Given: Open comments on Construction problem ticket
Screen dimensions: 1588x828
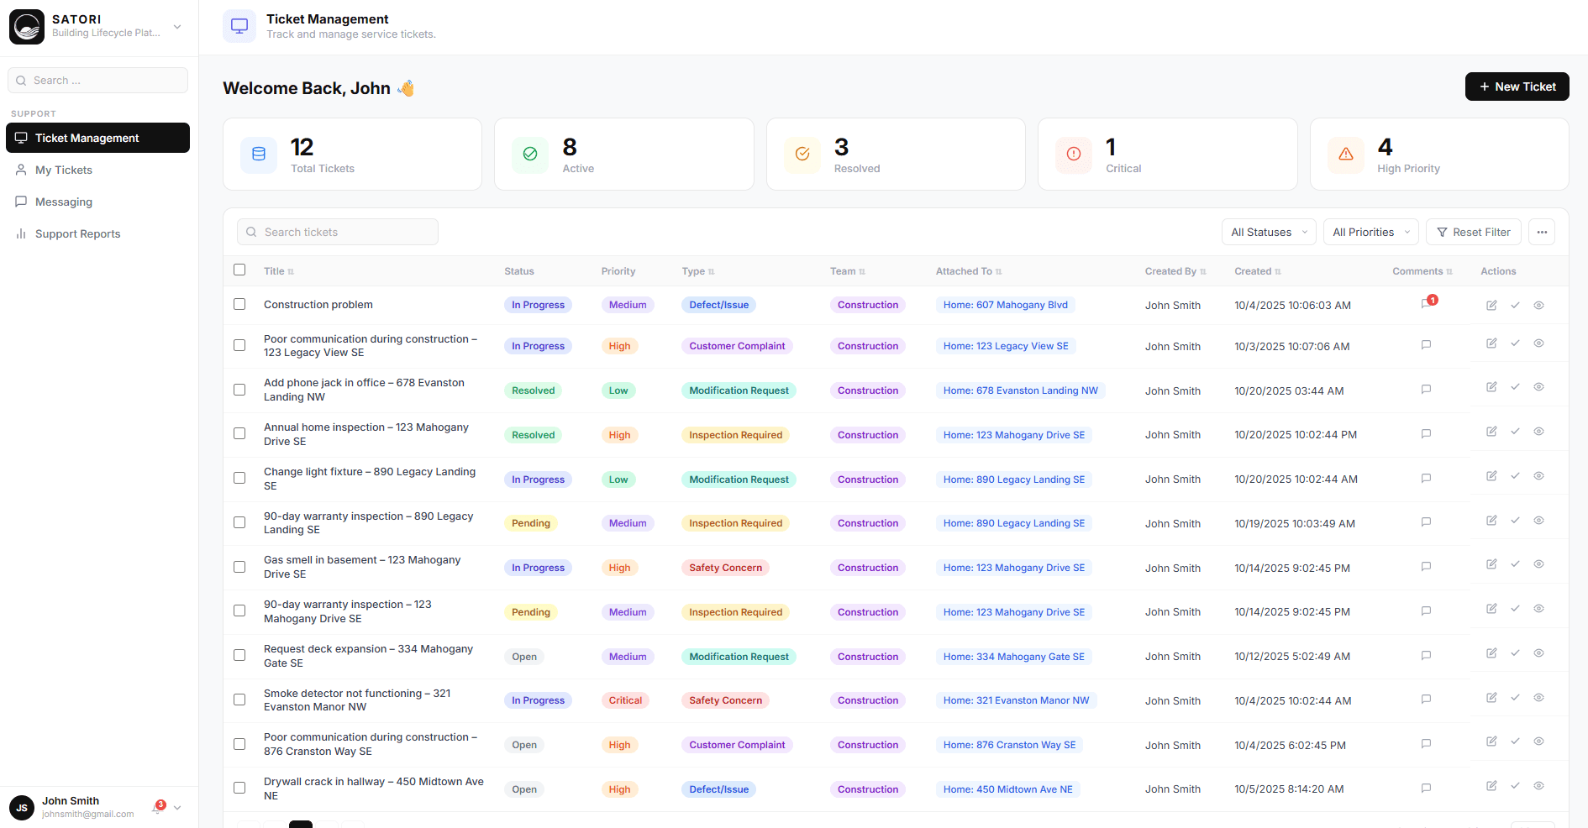Looking at the screenshot, I should (x=1427, y=303).
